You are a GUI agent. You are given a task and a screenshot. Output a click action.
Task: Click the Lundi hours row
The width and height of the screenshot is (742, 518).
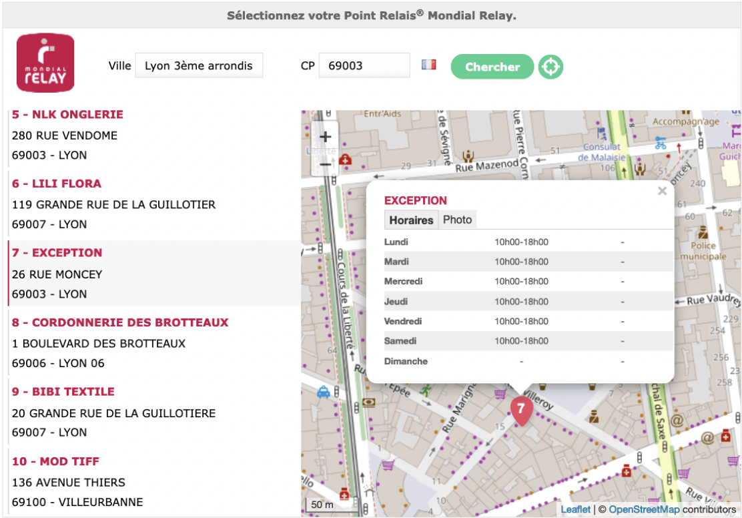point(528,242)
